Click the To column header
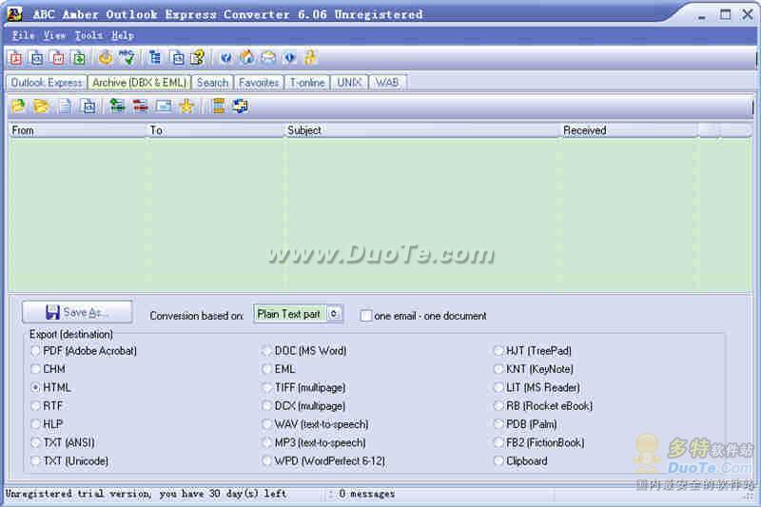761x507 pixels. tap(215, 130)
